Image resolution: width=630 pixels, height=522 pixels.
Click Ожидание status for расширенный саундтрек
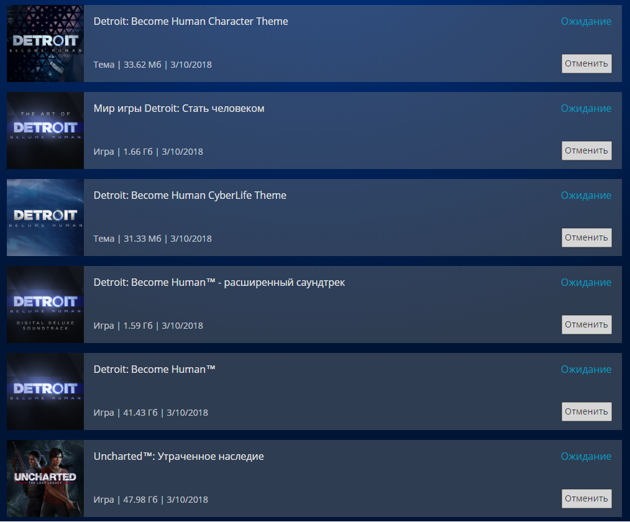[x=587, y=283]
